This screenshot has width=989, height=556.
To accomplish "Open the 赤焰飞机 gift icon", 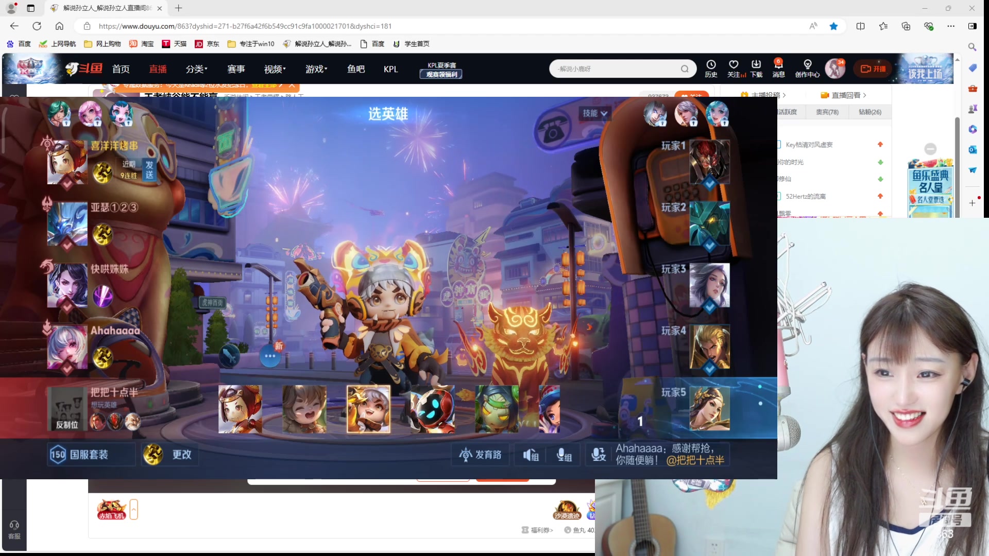I will click(x=111, y=510).
